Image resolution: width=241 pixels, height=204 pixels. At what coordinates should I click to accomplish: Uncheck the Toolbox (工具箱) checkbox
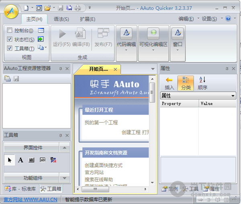tap(10, 48)
